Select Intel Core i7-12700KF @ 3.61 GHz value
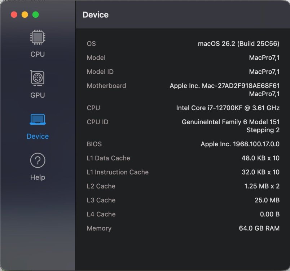 click(x=228, y=108)
